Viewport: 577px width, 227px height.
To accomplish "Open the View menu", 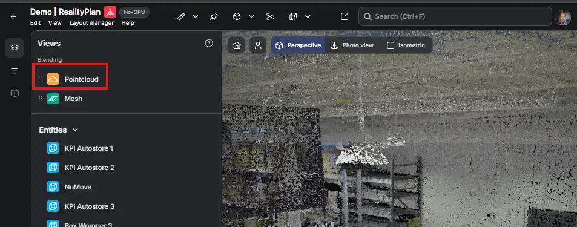I will pos(55,23).
